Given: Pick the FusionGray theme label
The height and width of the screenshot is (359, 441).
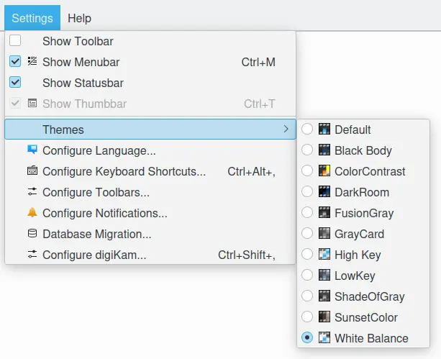Looking at the screenshot, I should pos(363,213).
